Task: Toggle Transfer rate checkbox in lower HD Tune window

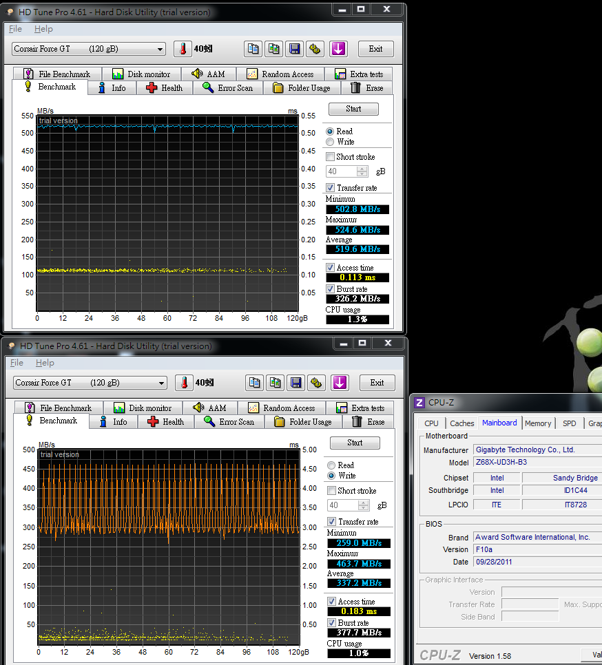Action: coord(331,521)
